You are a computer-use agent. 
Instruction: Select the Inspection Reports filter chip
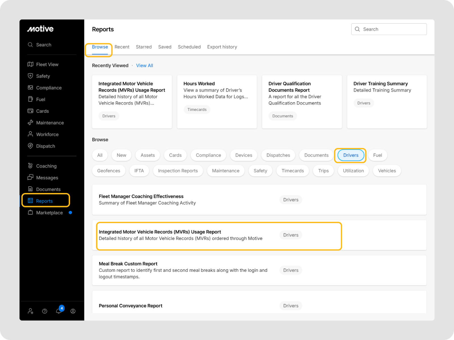pyautogui.click(x=178, y=171)
